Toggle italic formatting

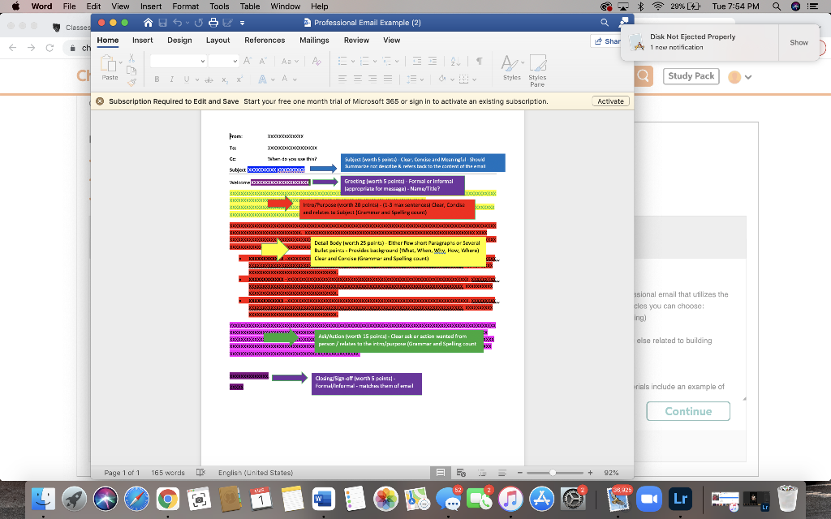[x=172, y=79]
